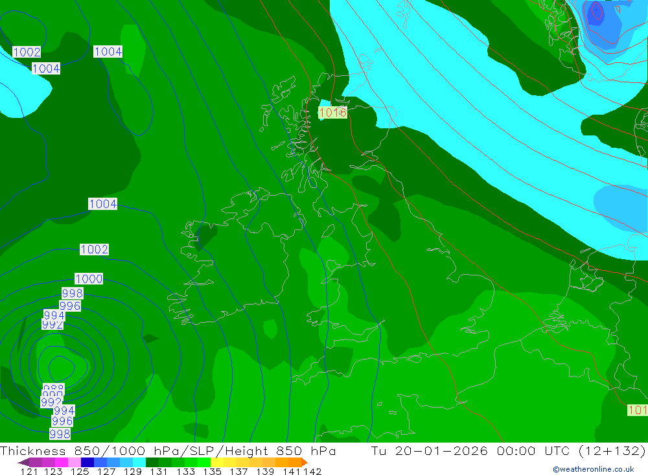The width and height of the screenshot is (648, 475).
Task: Select the light pink legend swatch
Action: (x=75, y=462)
